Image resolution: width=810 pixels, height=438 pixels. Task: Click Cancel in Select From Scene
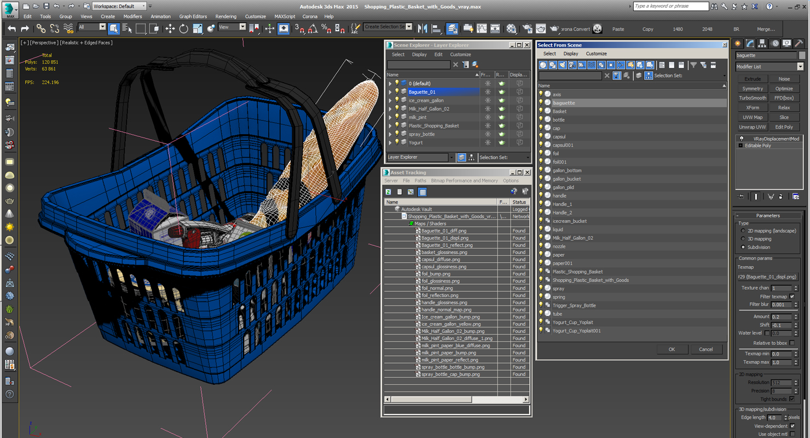(x=706, y=349)
